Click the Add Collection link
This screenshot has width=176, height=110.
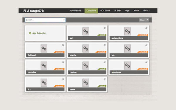click(39, 33)
